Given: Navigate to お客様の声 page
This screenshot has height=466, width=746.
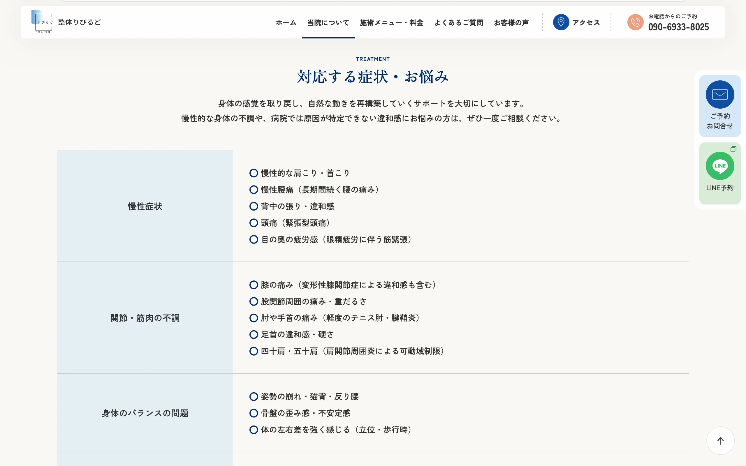Looking at the screenshot, I should pos(511,22).
